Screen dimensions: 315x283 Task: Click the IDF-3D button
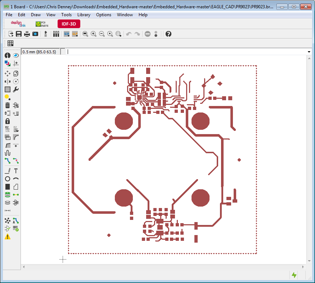(69, 24)
